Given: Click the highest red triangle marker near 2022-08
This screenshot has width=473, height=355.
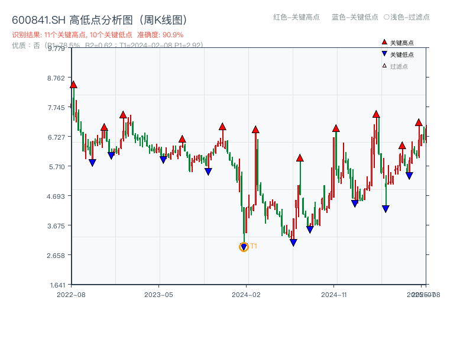Looking at the screenshot, I should (x=72, y=84).
